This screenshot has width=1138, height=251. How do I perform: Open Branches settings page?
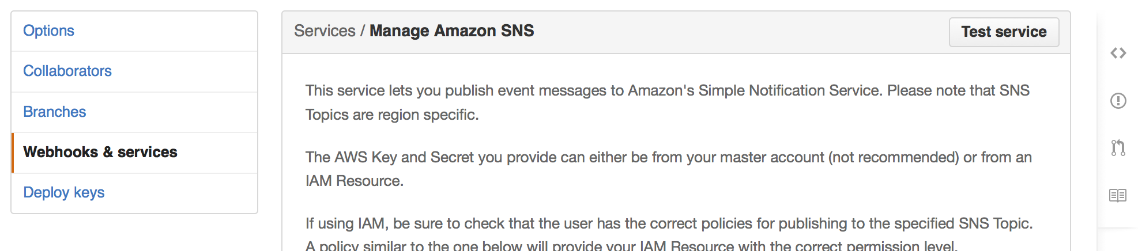[55, 112]
